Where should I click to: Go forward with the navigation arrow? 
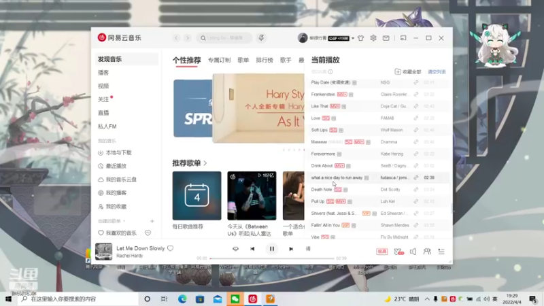click(x=188, y=38)
